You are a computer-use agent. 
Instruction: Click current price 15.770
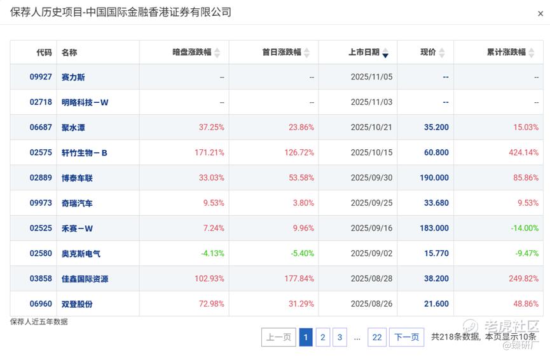(436, 253)
